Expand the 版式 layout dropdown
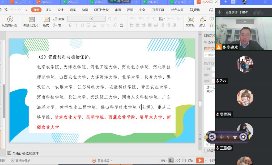272x165 pixels. pyautogui.click(x=47, y=25)
